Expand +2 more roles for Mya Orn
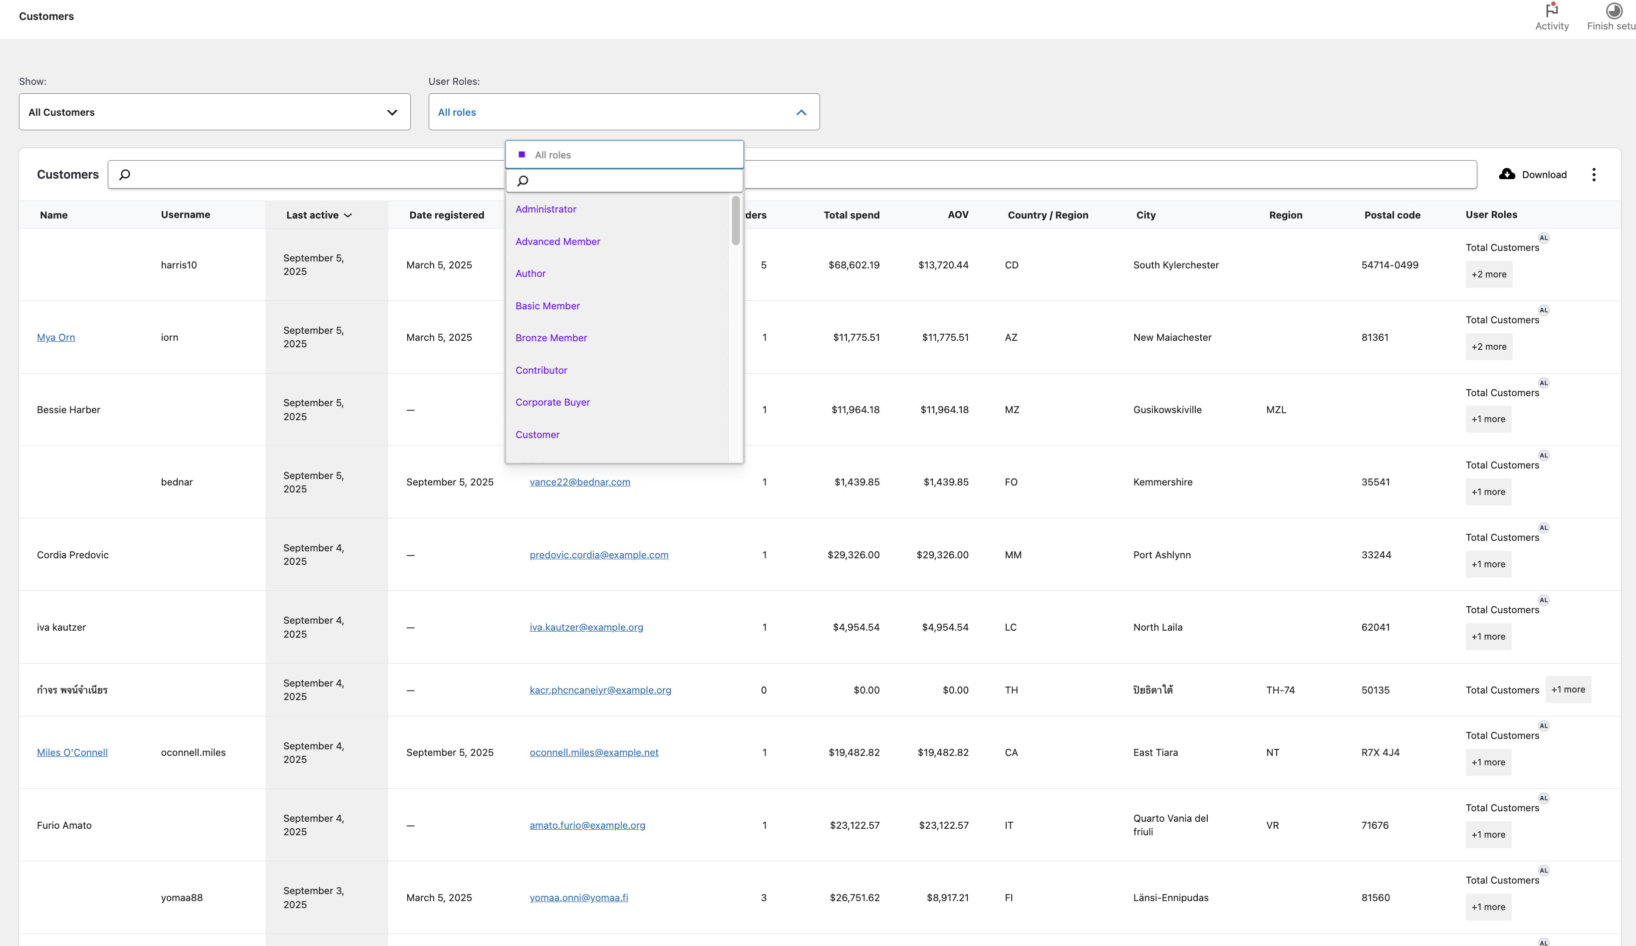 click(1489, 346)
